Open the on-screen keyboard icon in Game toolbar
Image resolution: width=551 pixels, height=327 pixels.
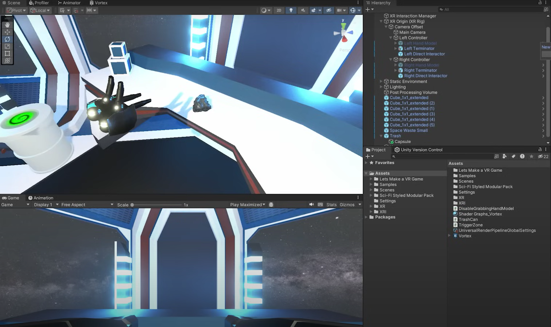pyautogui.click(x=320, y=204)
